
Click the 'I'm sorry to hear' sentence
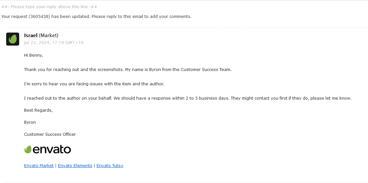click(x=94, y=84)
